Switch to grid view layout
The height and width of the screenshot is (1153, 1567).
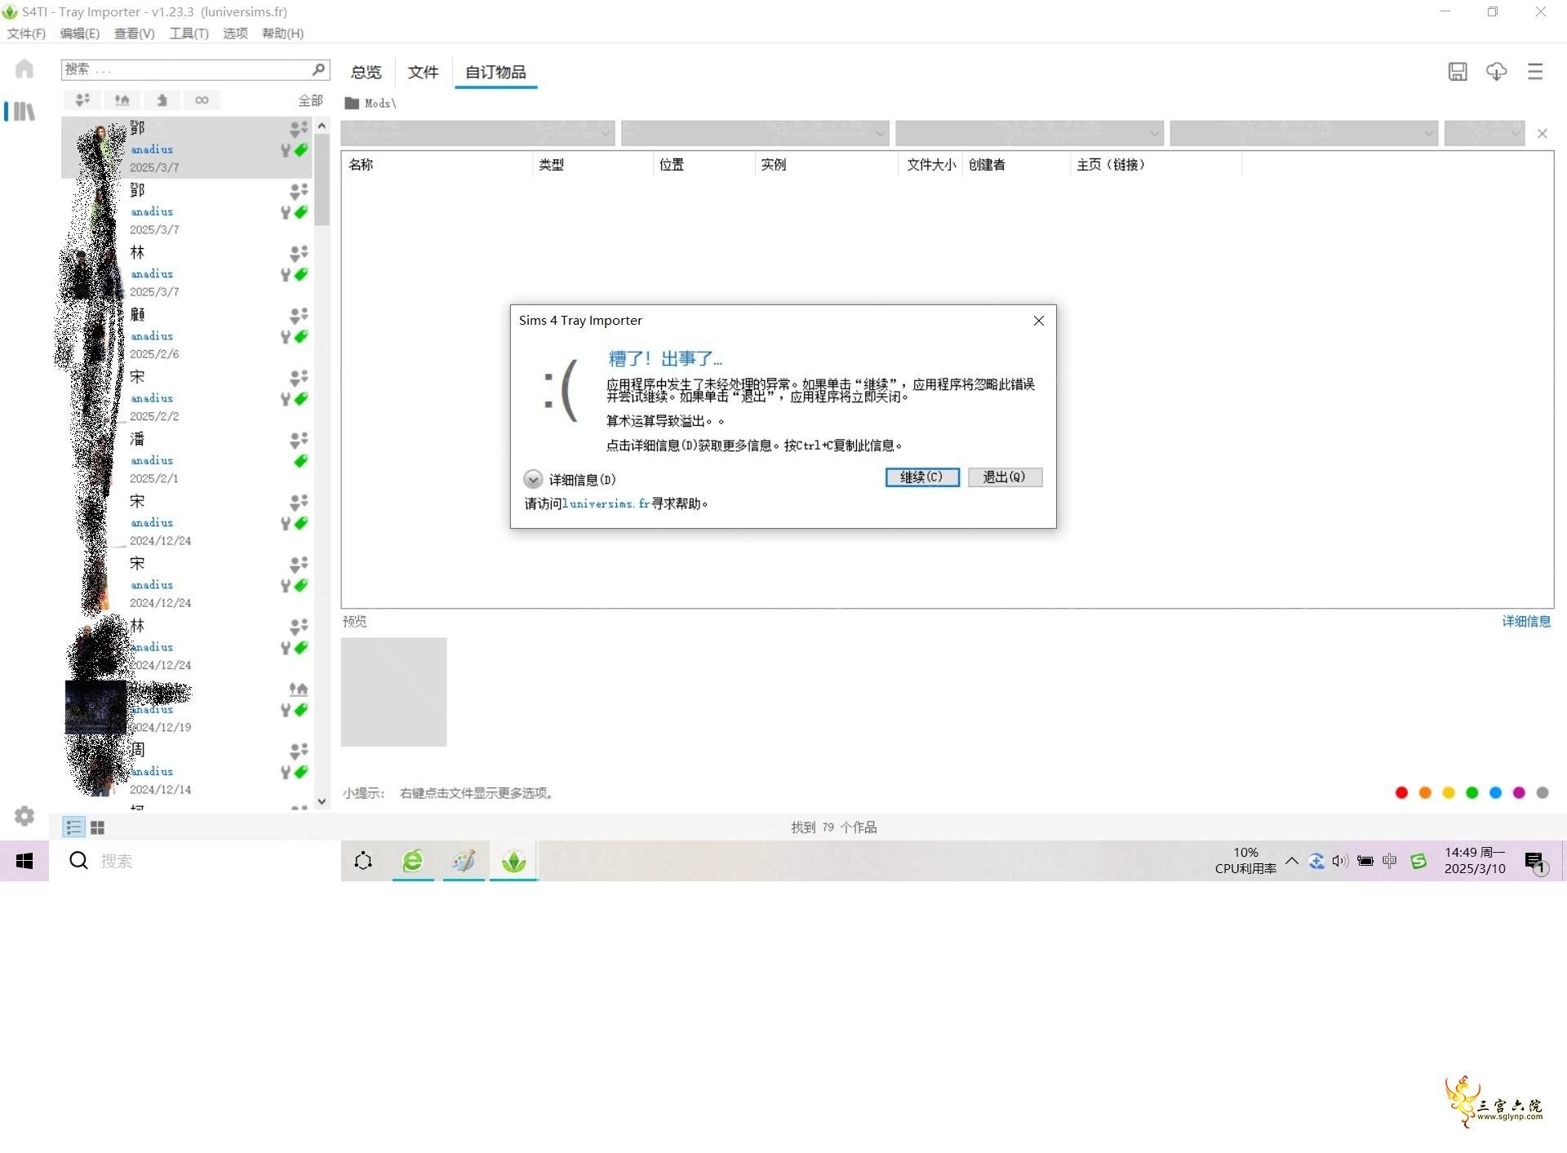[97, 827]
